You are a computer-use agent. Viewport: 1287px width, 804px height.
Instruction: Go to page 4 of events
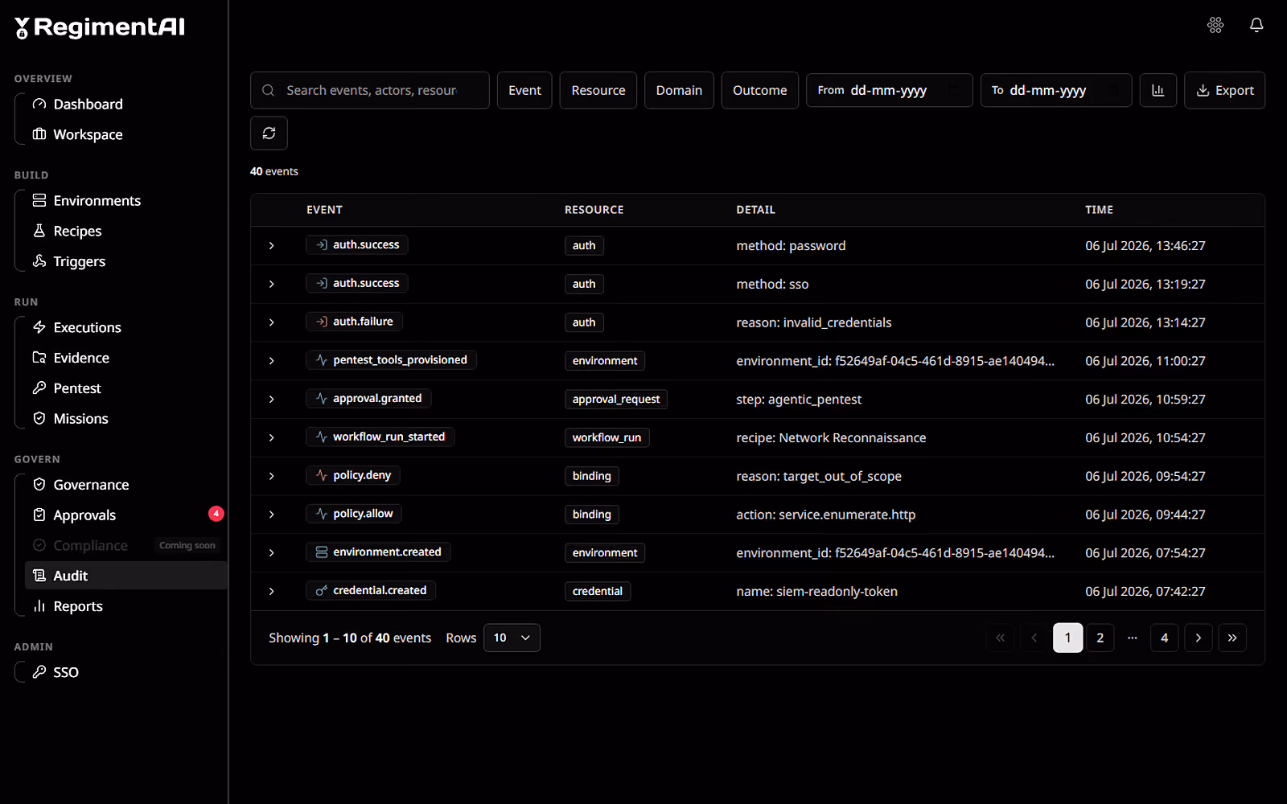[1164, 638]
